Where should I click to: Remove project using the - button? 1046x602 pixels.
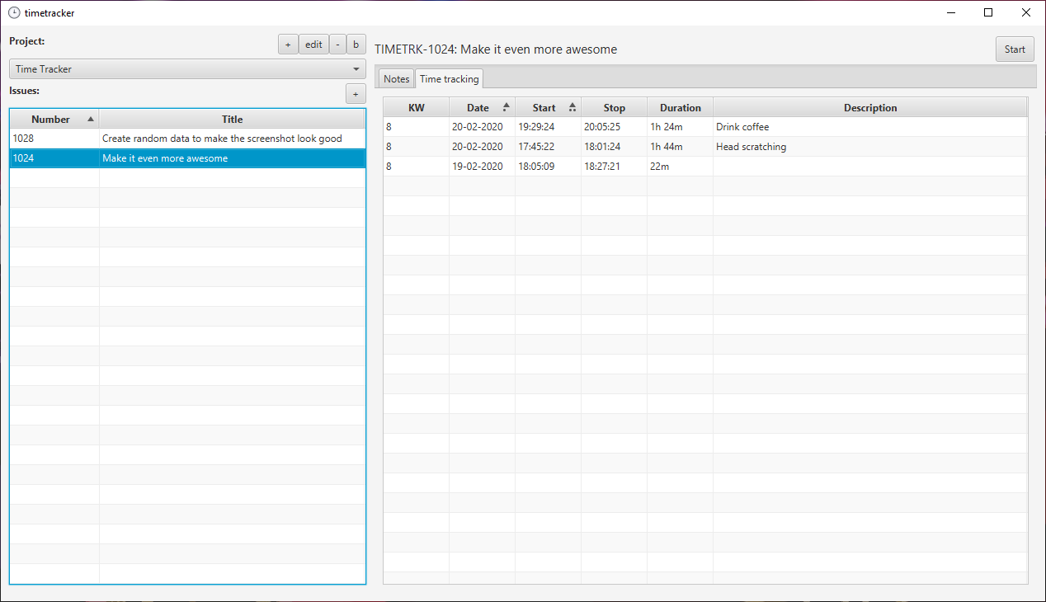click(337, 45)
